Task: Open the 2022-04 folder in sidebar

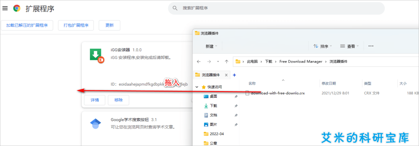Action: point(217,134)
